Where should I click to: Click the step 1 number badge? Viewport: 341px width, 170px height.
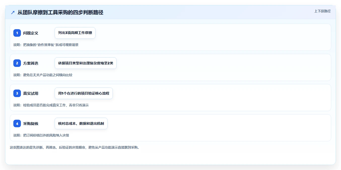pos(17,33)
